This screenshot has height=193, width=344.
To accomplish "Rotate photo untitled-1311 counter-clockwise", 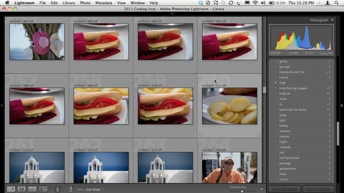I will tap(200, 135).
